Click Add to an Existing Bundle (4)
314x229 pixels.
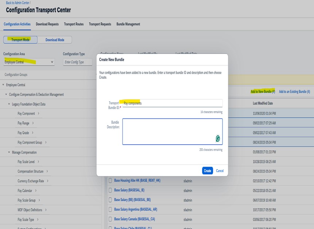pyautogui.click(x=294, y=92)
